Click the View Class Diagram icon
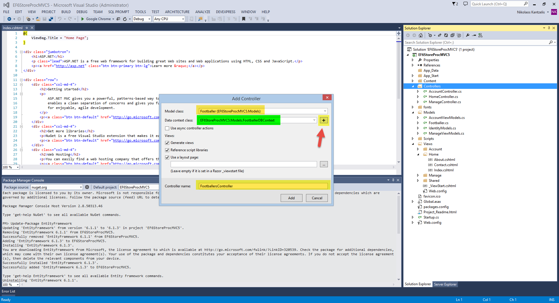 [x=480, y=35]
